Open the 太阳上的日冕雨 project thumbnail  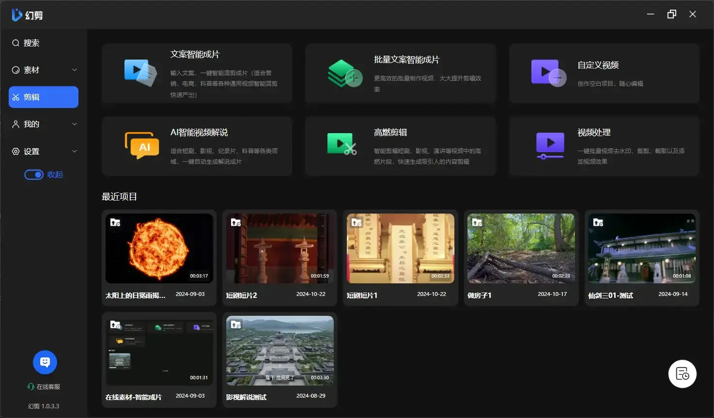click(159, 248)
